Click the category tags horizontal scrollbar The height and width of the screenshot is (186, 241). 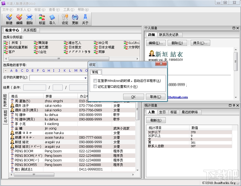59,59
